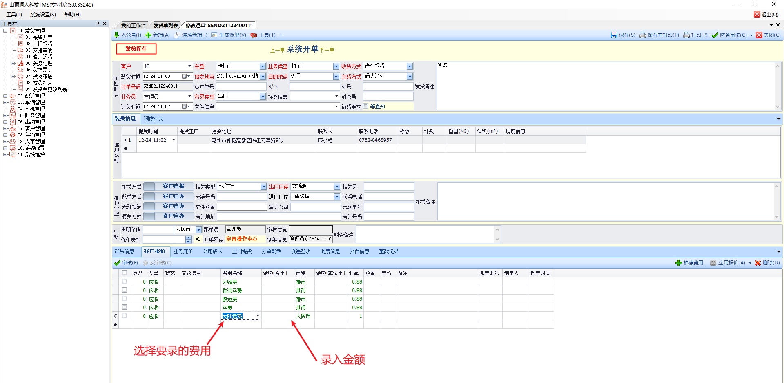Click the 财务审核(C) green checkmark icon

pyautogui.click(x=715, y=35)
